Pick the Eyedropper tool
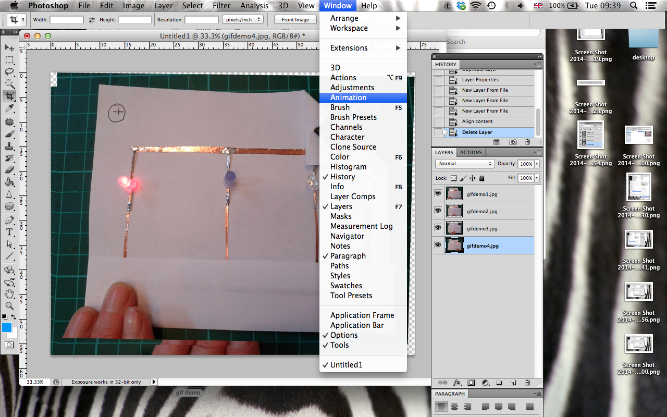Screen dimensions: 667x417 9,108
